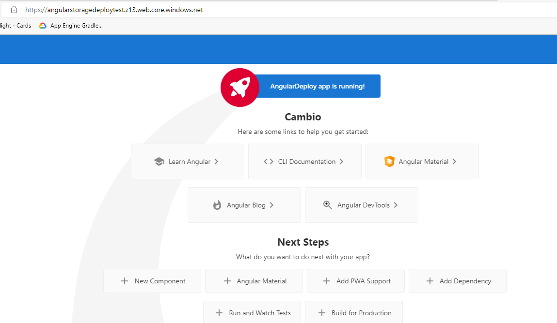557x323 pixels.
Task: Click the CLI Documentation code brackets icon
Action: (x=269, y=161)
